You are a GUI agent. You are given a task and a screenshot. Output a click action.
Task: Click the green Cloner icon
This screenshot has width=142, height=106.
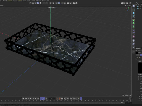(133, 23)
